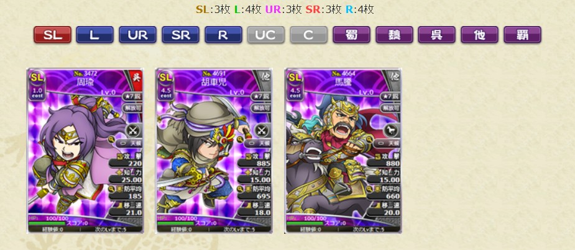Toggle the UC rarity filter
Screen dimensions: 575x250
click(x=265, y=35)
